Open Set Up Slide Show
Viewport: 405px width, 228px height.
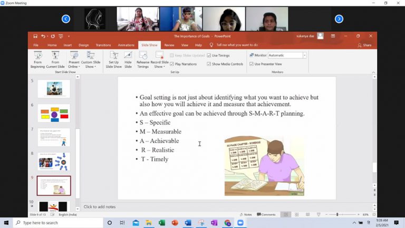point(113,59)
